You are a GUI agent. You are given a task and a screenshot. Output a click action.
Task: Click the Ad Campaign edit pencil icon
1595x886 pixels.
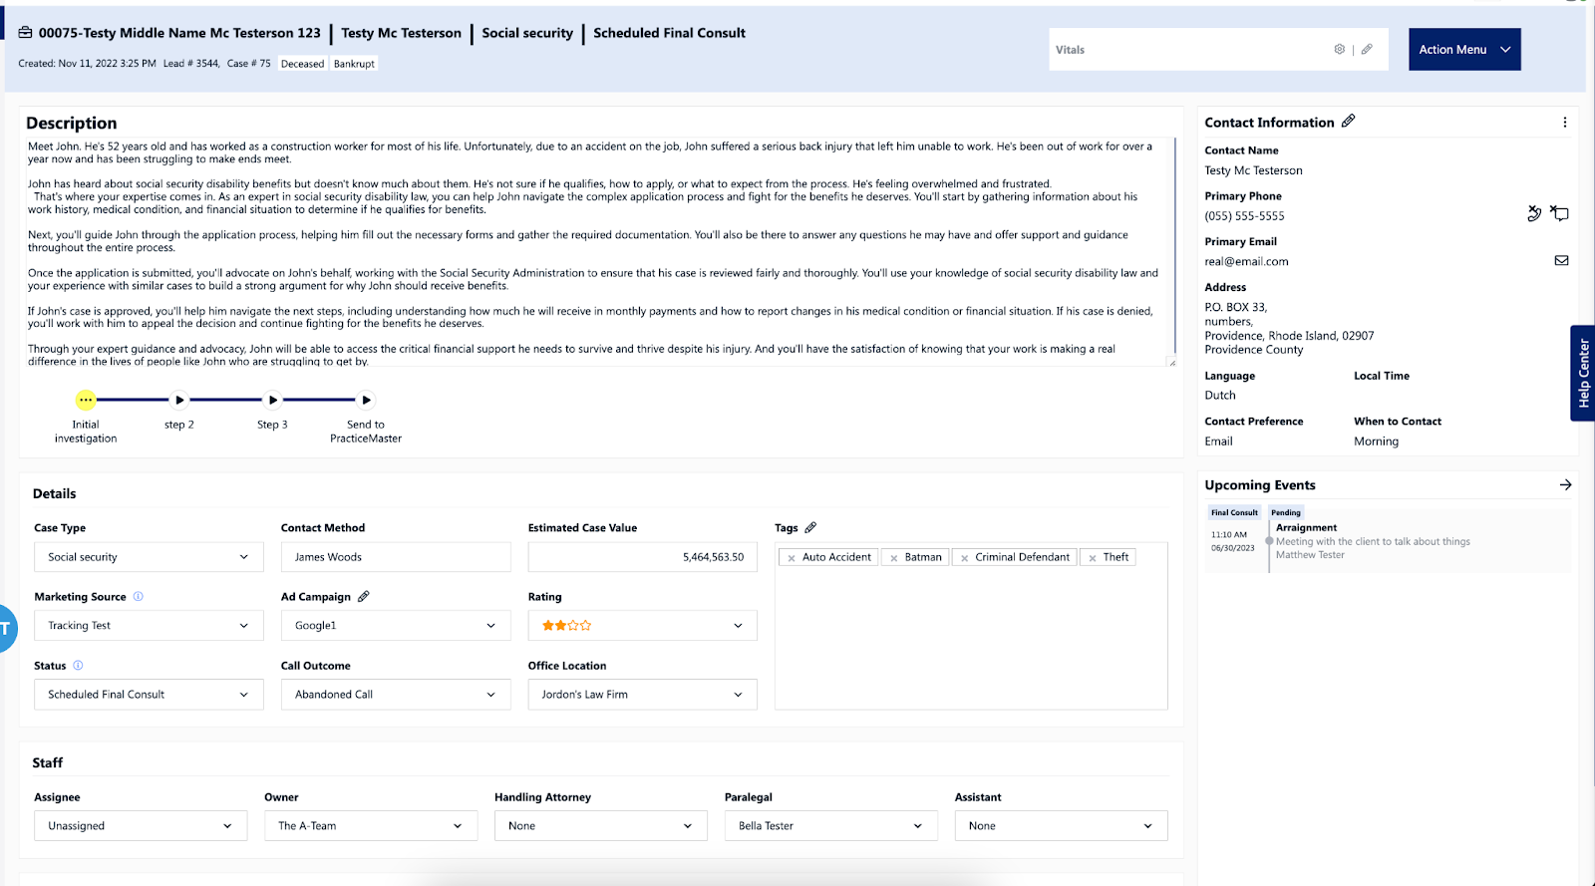[x=363, y=596]
